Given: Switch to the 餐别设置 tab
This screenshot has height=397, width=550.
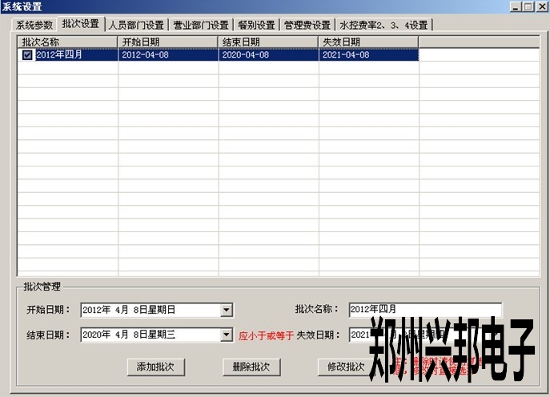Looking at the screenshot, I should click(256, 25).
